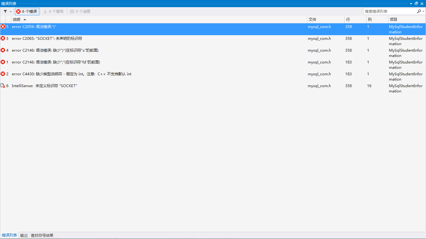The width and height of the screenshot is (426, 239).
Task: Select error C4430 缺少类型说明符 row
Action: [x=213, y=77]
